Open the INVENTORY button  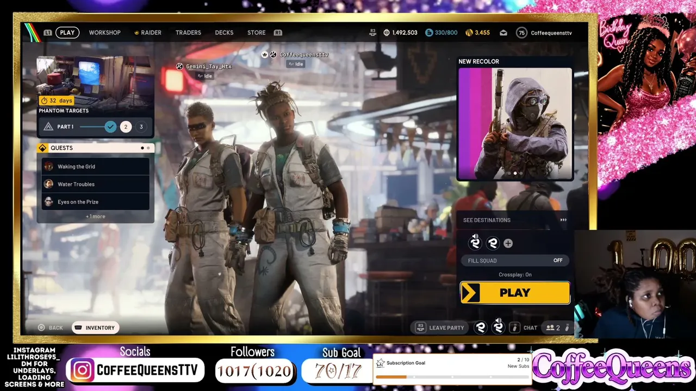pyautogui.click(x=95, y=327)
